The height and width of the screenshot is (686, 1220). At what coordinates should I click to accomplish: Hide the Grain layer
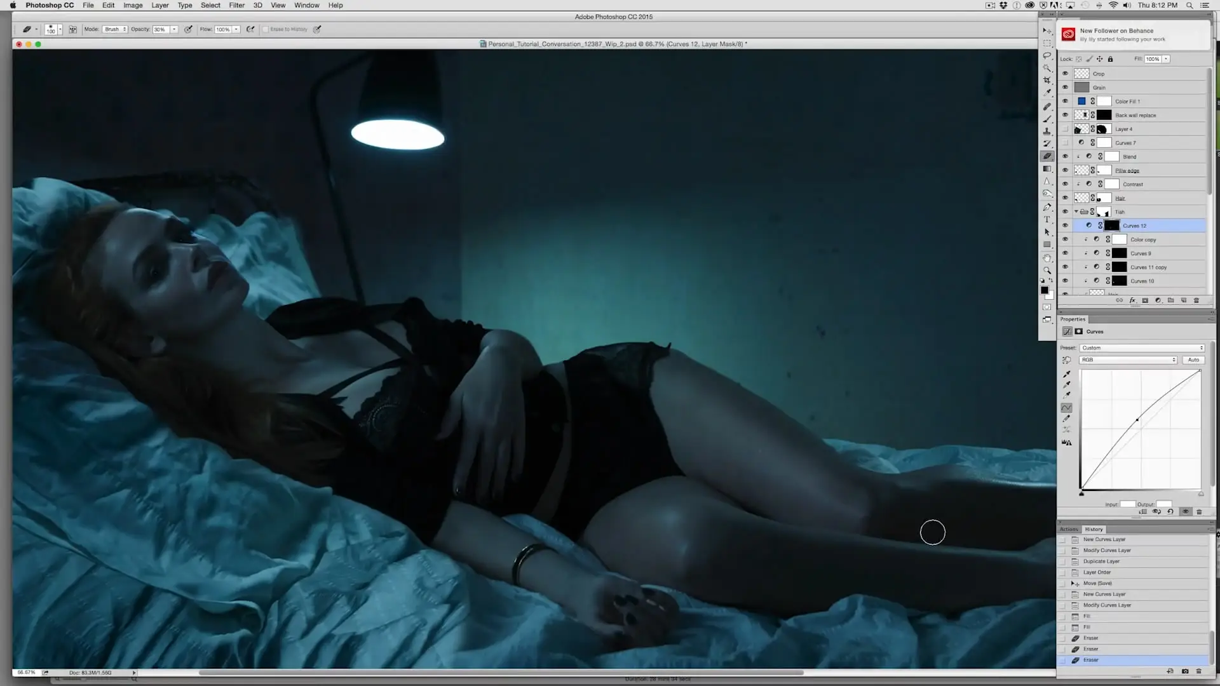click(1065, 88)
